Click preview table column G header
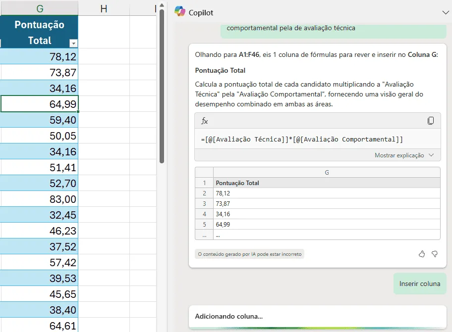The width and height of the screenshot is (452, 332). pos(327,172)
